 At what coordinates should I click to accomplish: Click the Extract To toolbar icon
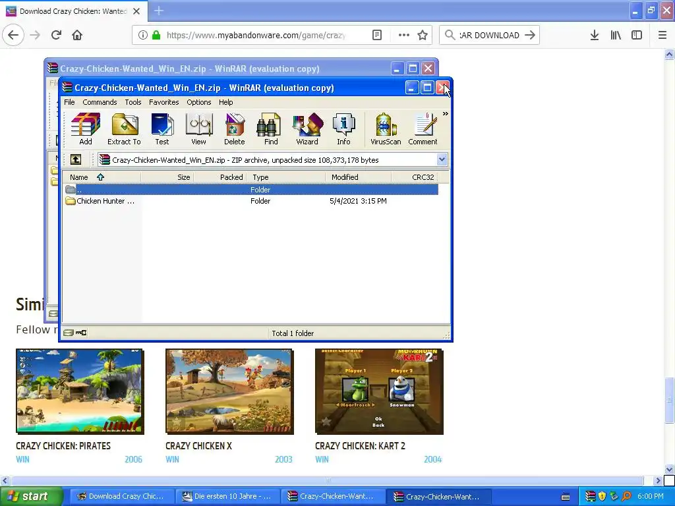tap(124, 128)
